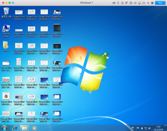Select the MAC folder on the desktop
Image resolution: width=167 pixels, height=131 pixels.
point(6,46)
